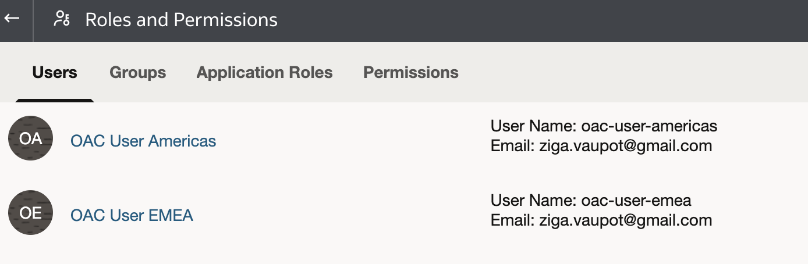The image size is (808, 264).
Task: Go back using the left arrow
Action: coord(12,19)
